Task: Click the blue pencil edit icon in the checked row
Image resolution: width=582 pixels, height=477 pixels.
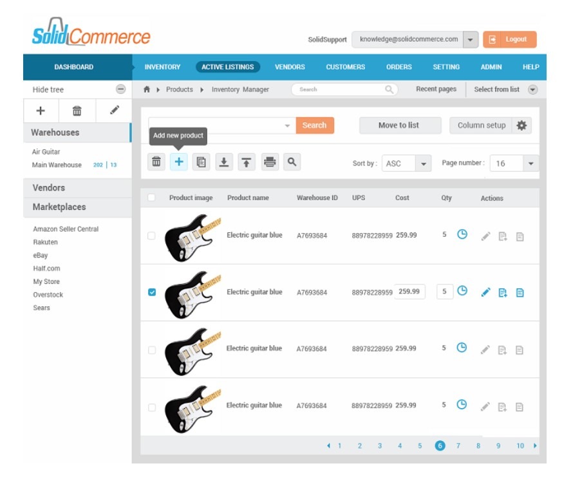Action: coord(485,292)
